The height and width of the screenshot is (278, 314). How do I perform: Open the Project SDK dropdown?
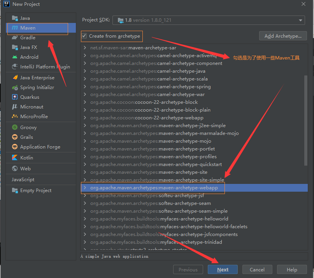(209, 20)
